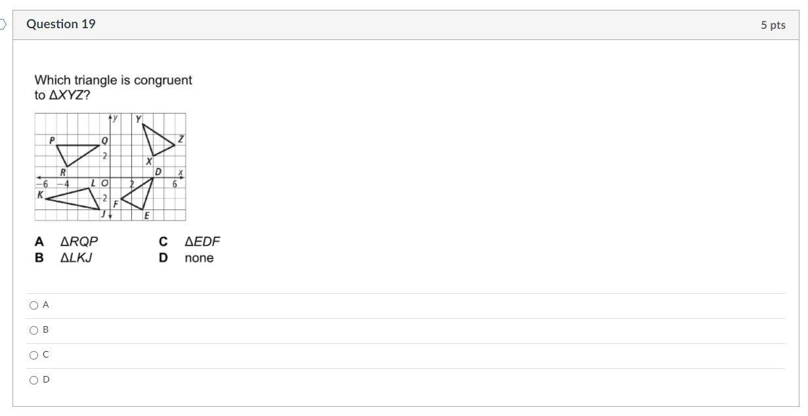Click the ΔEDF choice text
The height and width of the screenshot is (416, 808).
click(202, 241)
